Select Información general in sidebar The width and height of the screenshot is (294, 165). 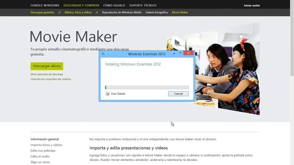tap(45, 139)
